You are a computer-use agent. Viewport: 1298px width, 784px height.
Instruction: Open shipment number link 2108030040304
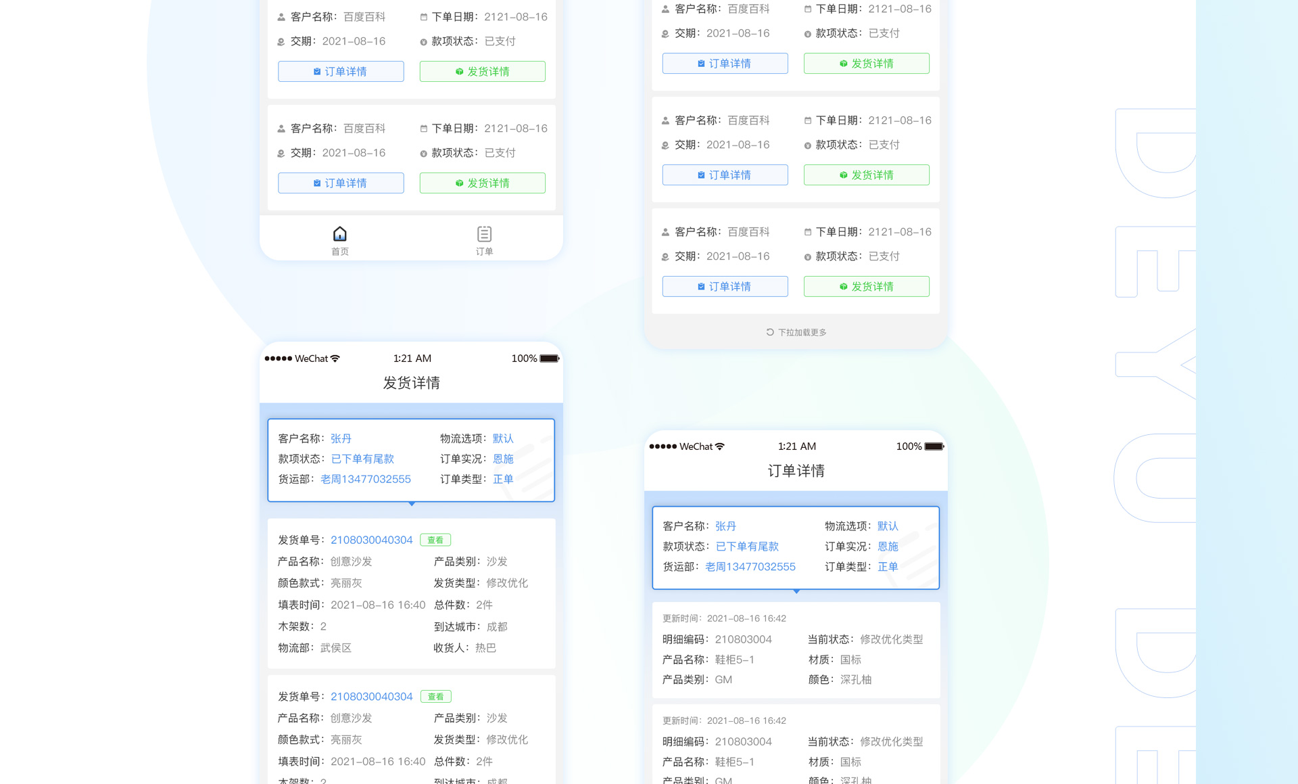(x=371, y=540)
